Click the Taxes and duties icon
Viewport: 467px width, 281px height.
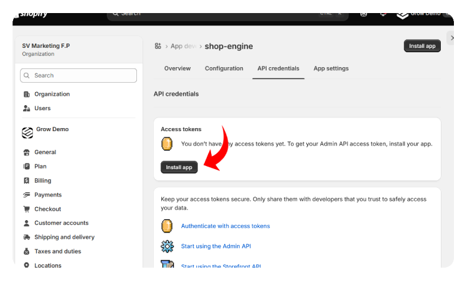coord(27,251)
